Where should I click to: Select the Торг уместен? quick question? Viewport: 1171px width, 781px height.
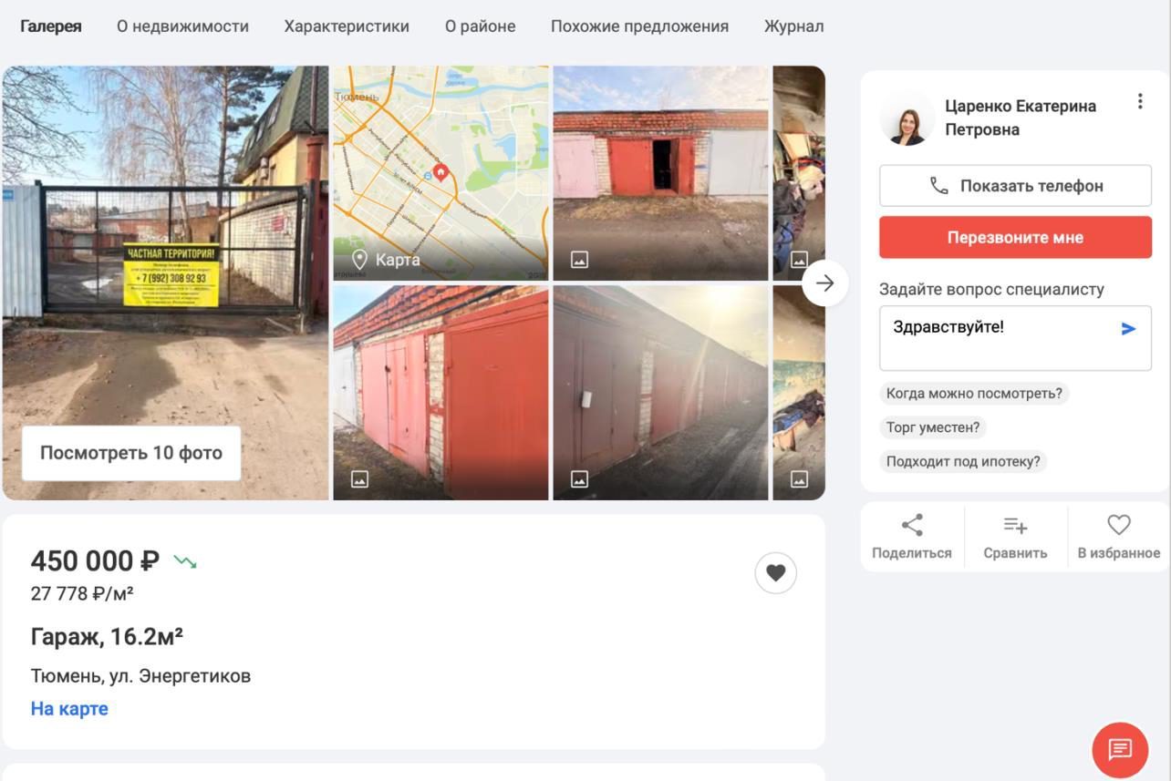(933, 427)
